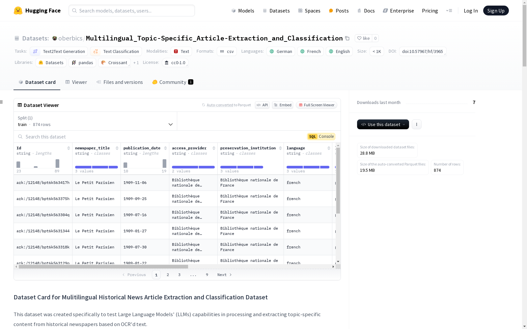Open the SQL Console
527x329 pixels.
(321, 137)
